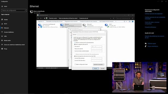Screen dimensions: 168x94
Task: Close the TCP/IPv4 properties dialog
Action: 105,32
